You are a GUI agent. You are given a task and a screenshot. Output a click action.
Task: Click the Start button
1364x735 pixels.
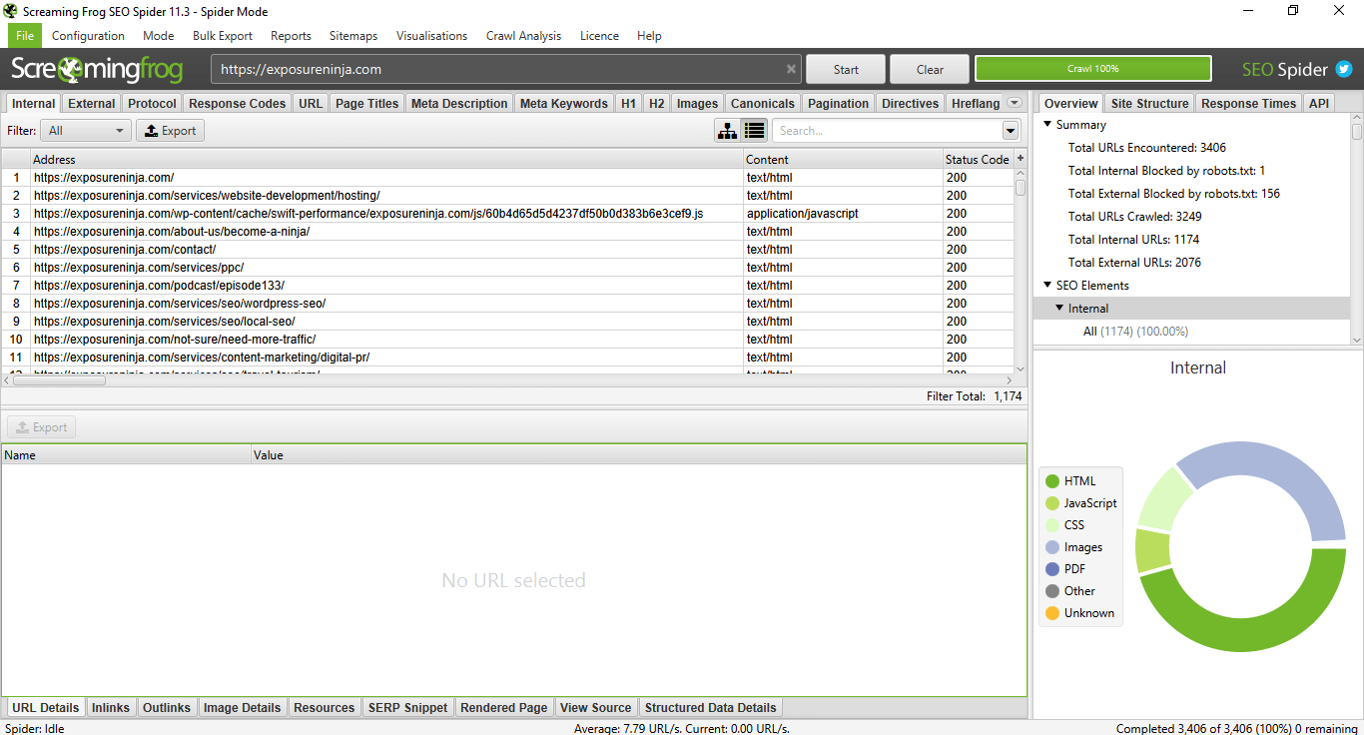coord(846,70)
